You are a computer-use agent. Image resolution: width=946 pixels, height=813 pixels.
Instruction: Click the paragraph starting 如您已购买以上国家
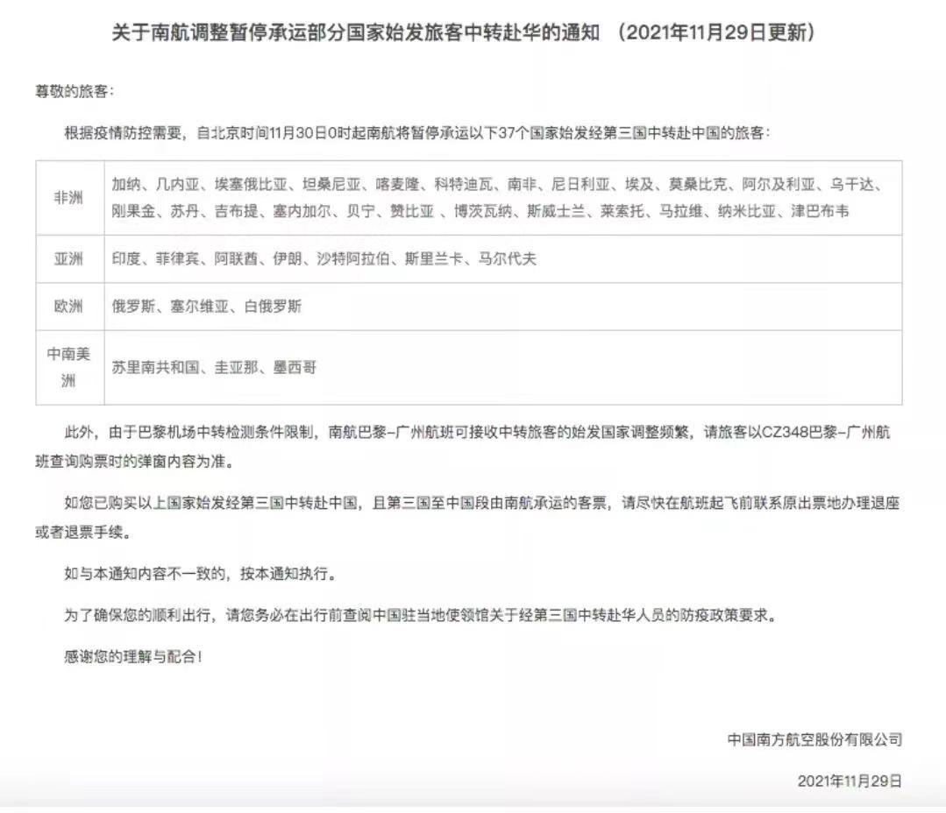(467, 517)
